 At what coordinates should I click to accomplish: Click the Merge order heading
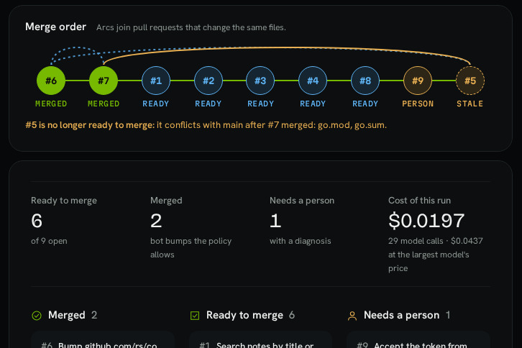point(55,27)
